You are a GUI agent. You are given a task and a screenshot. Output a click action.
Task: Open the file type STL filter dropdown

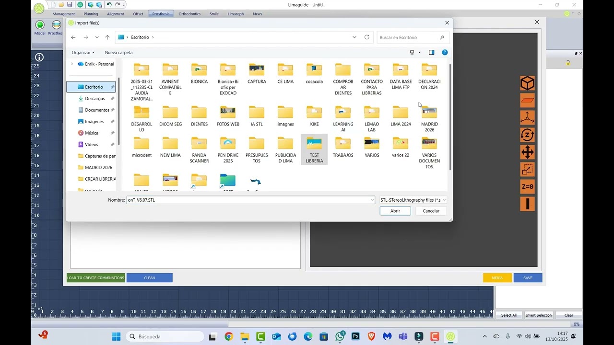(413, 200)
